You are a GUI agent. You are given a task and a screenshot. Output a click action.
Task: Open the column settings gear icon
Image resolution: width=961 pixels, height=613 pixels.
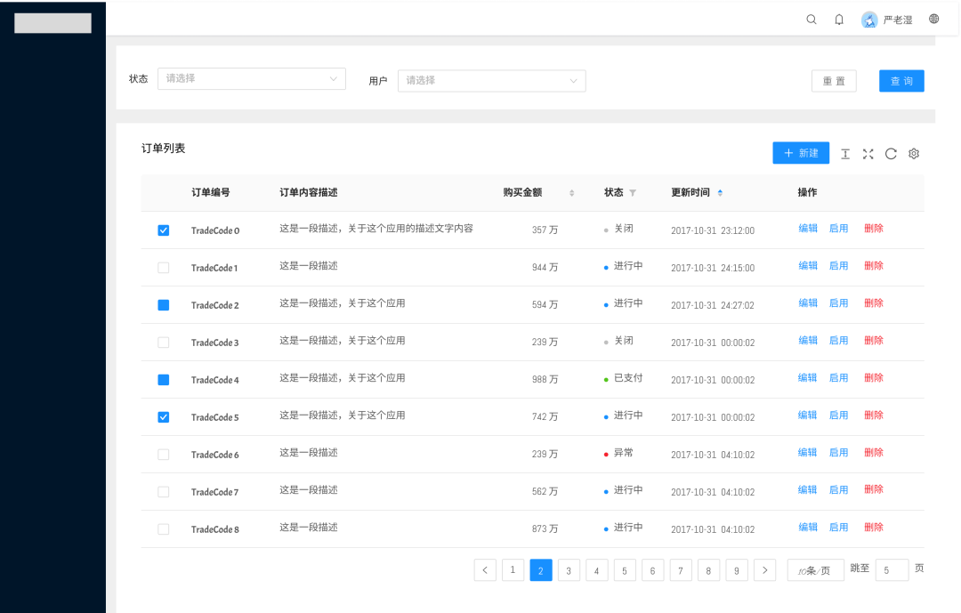914,153
